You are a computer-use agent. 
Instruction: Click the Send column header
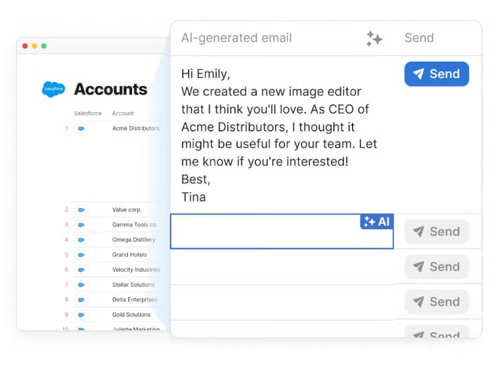pyautogui.click(x=419, y=38)
